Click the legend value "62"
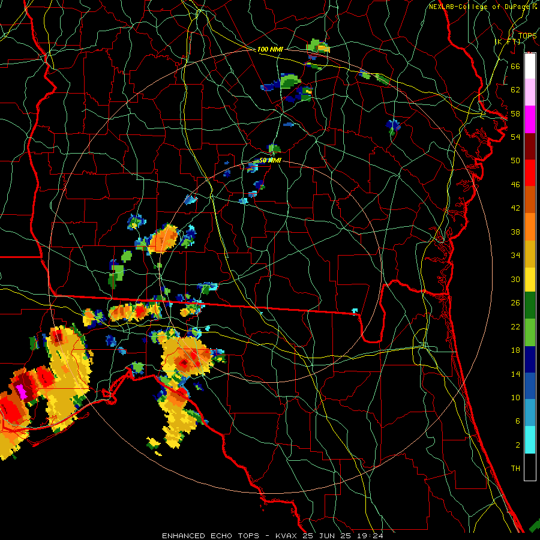The width and height of the screenshot is (540, 540). (x=515, y=90)
